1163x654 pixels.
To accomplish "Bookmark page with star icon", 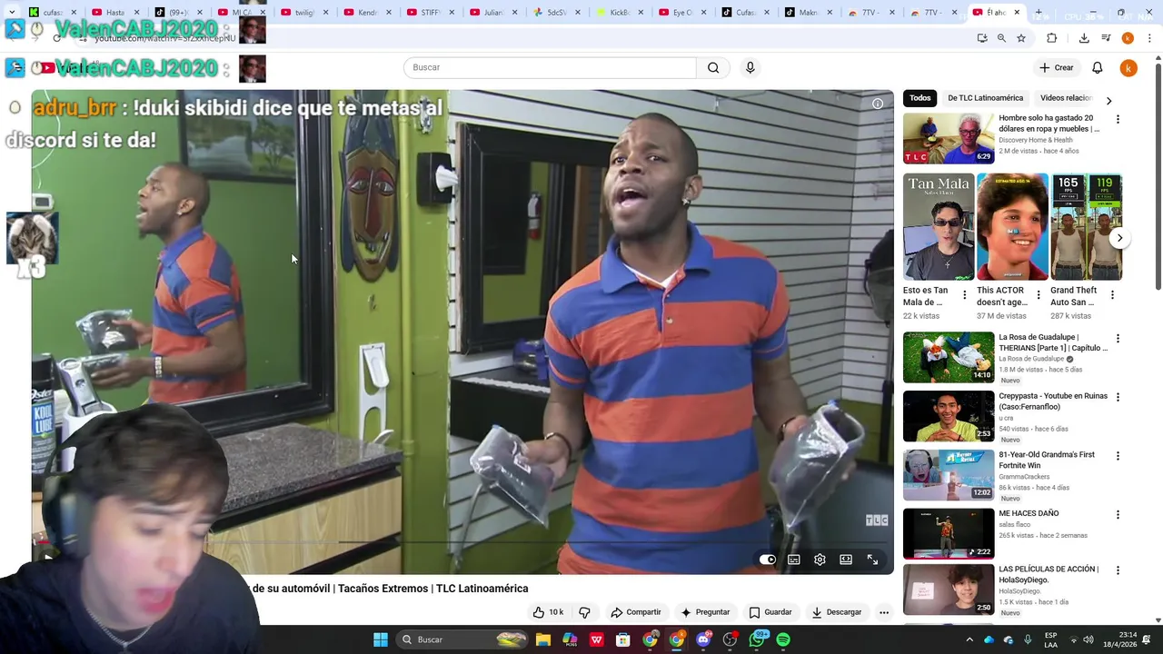I will pos(1021,38).
